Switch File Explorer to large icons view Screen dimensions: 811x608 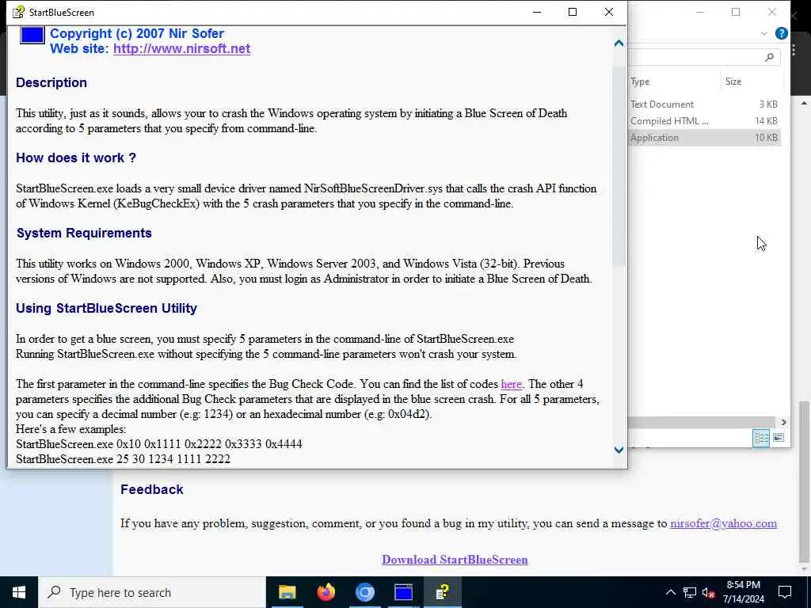[779, 439]
